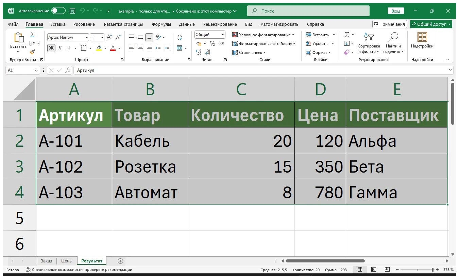The height and width of the screenshot is (276, 459).
Task: Apply thousands separator 000 format
Action: coord(221,43)
